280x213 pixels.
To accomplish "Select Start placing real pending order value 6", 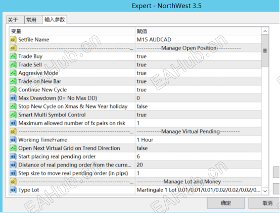I will coord(198,156).
